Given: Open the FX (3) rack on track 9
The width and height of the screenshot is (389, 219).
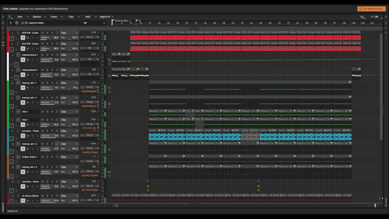Looking at the screenshot, I should pyautogui.click(x=89, y=135).
